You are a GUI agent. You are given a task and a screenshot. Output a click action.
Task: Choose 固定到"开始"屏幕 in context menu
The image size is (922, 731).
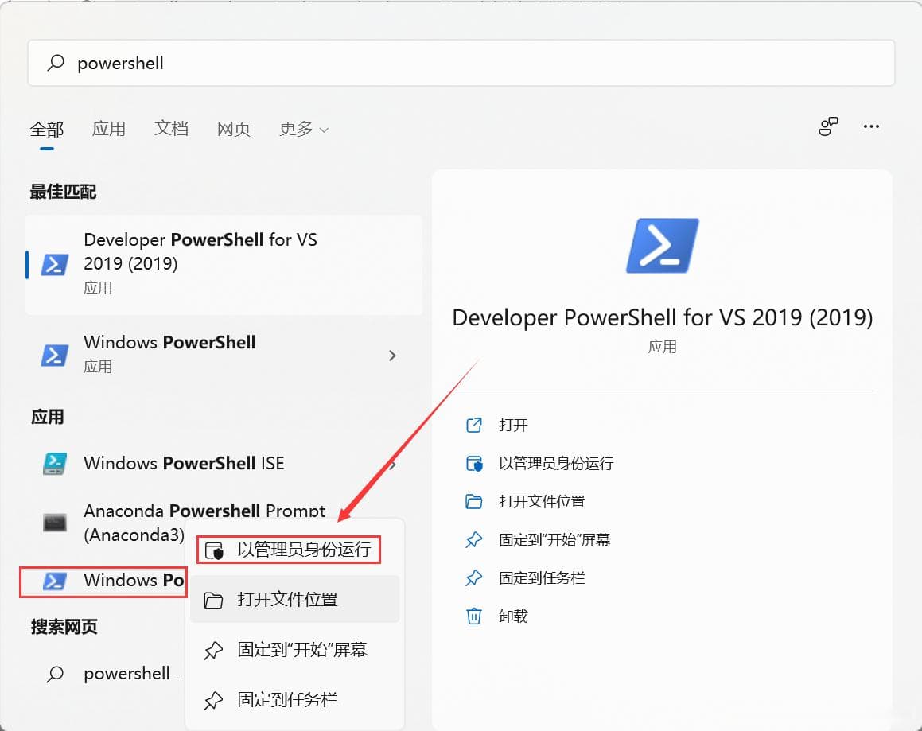[294, 649]
